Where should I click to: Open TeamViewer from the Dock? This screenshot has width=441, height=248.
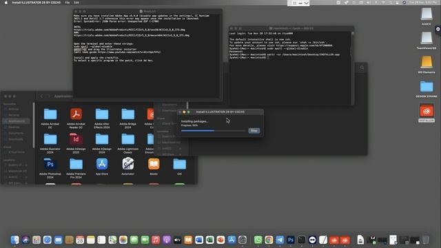point(312,240)
